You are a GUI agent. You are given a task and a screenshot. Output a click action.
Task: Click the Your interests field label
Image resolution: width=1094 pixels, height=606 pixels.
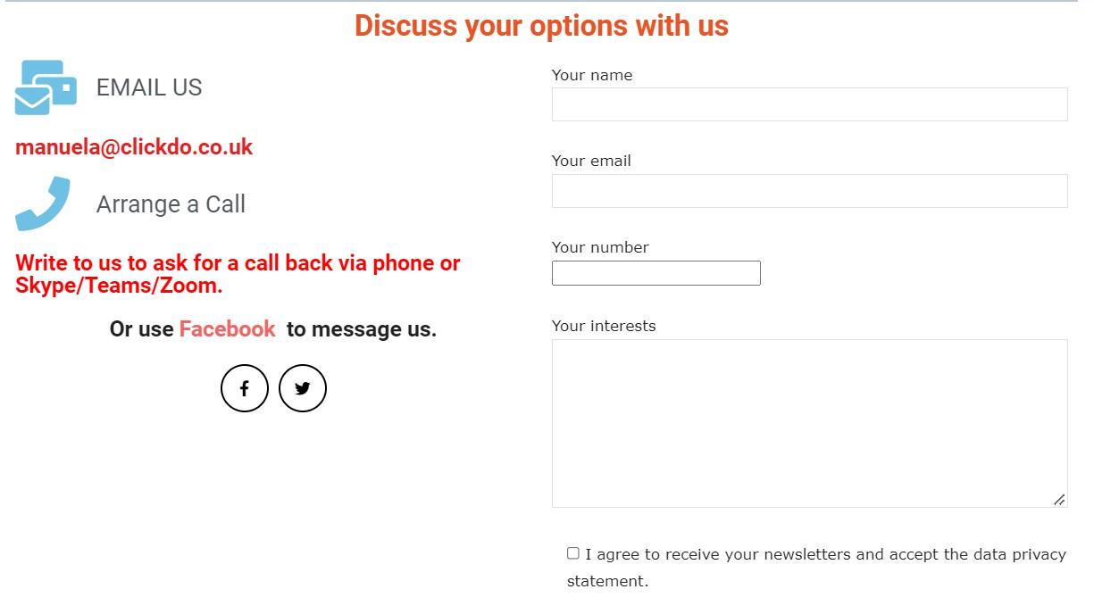click(604, 326)
